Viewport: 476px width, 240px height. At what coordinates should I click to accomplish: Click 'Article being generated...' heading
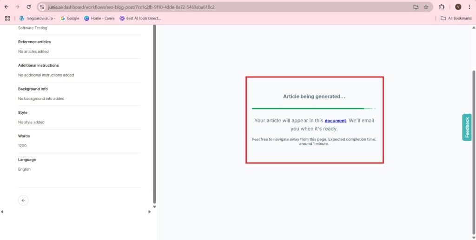point(314,97)
